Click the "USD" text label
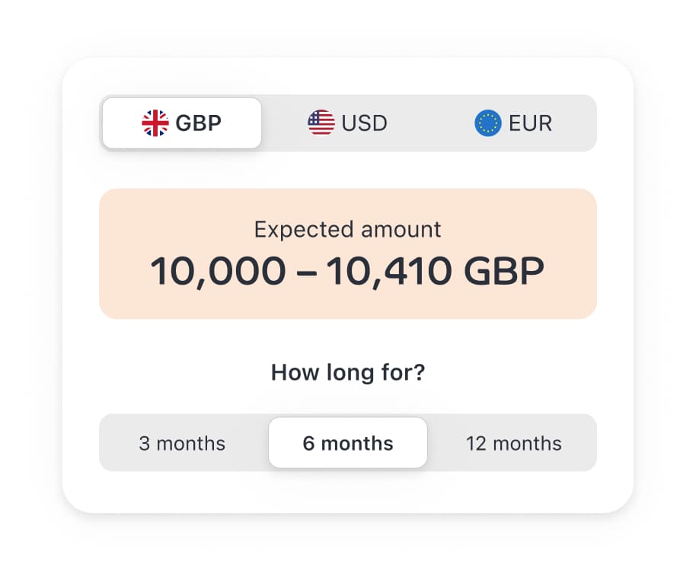This screenshot has height=580, width=696. point(365,123)
